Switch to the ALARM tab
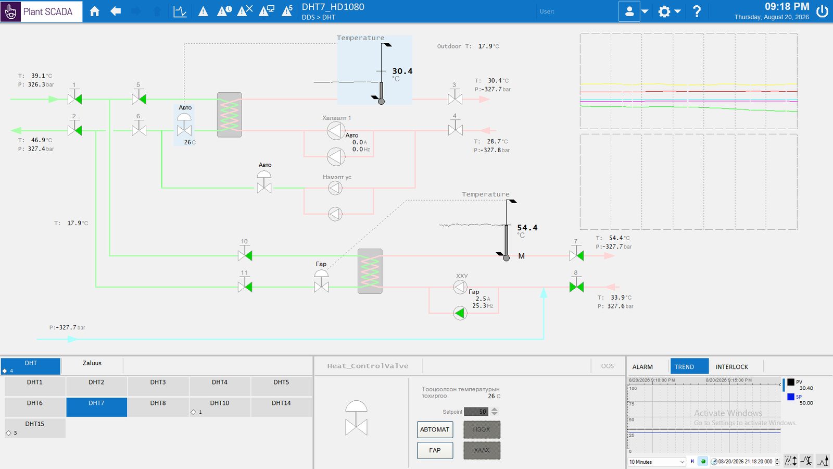This screenshot has height=469, width=833. (x=642, y=367)
